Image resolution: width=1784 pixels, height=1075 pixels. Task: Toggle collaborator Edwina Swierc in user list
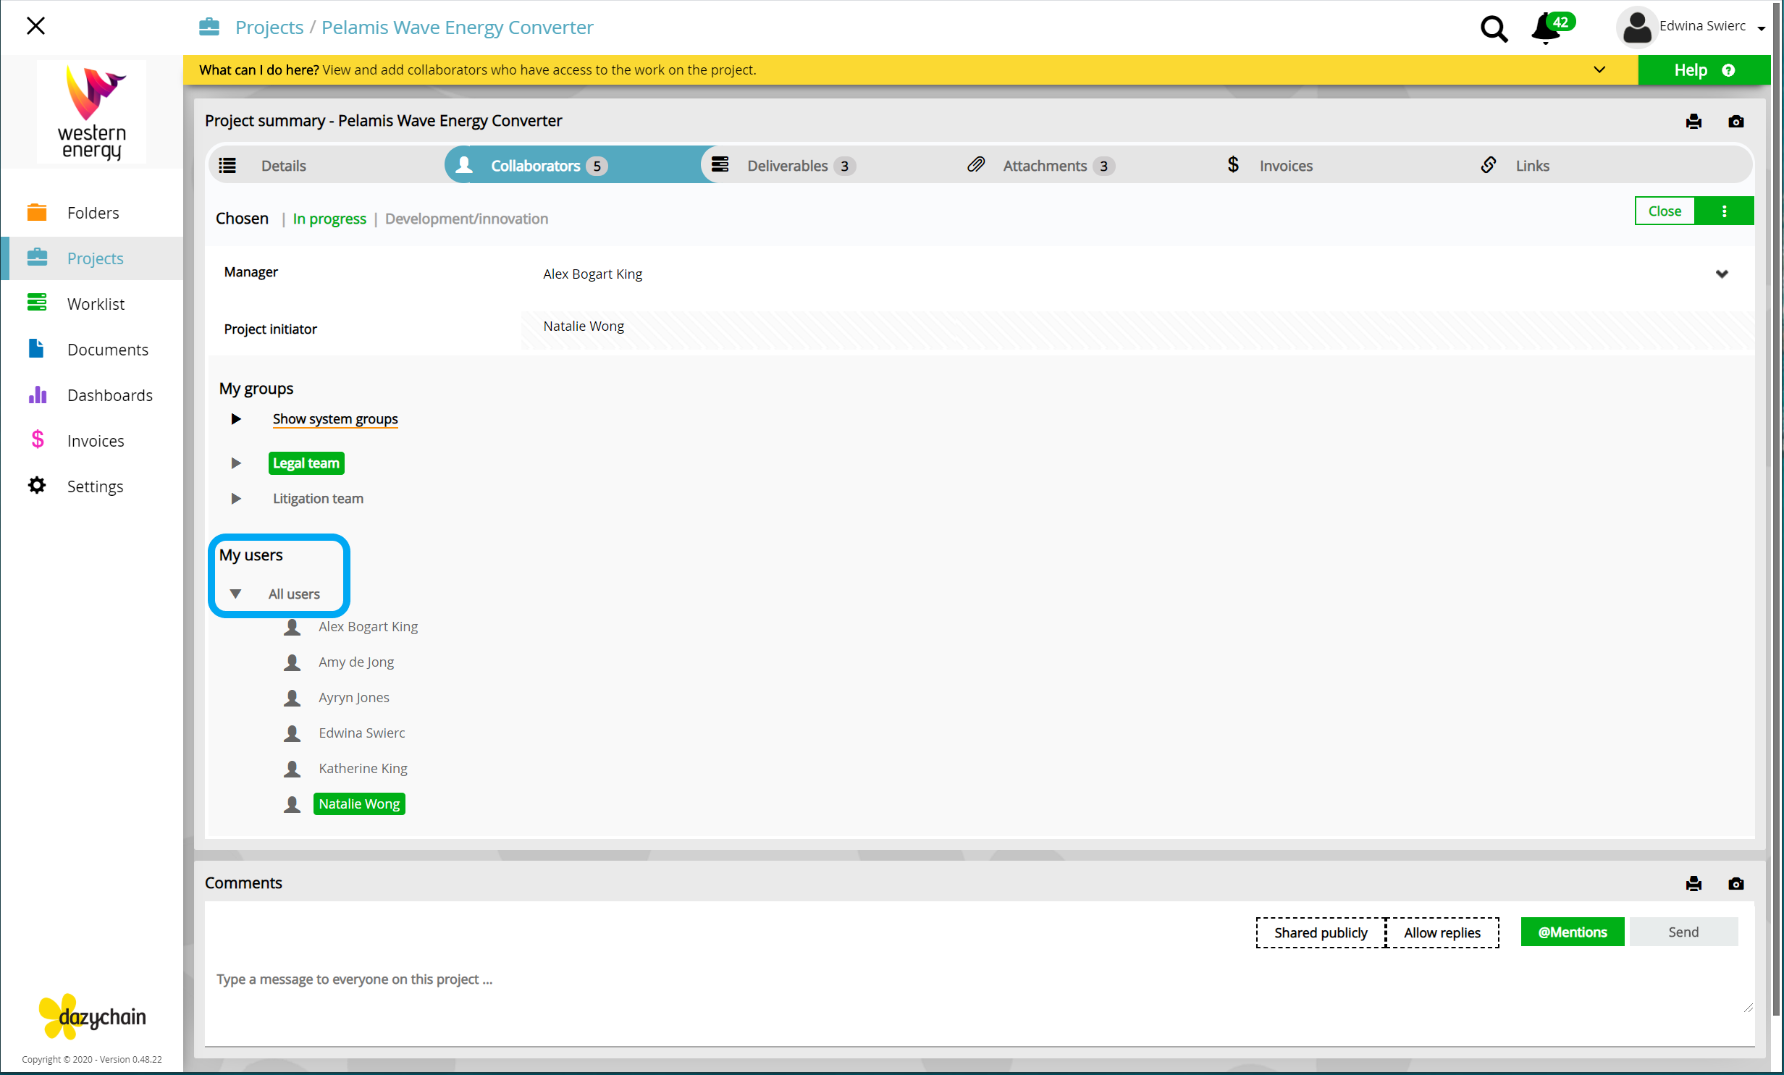[x=361, y=733]
